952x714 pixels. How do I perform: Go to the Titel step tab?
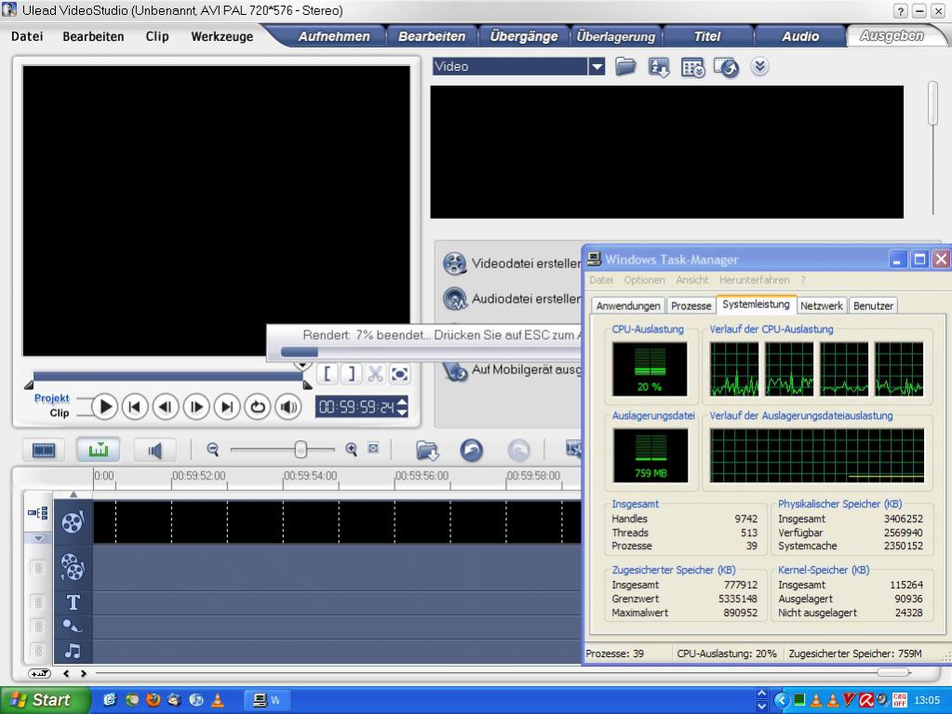707,36
